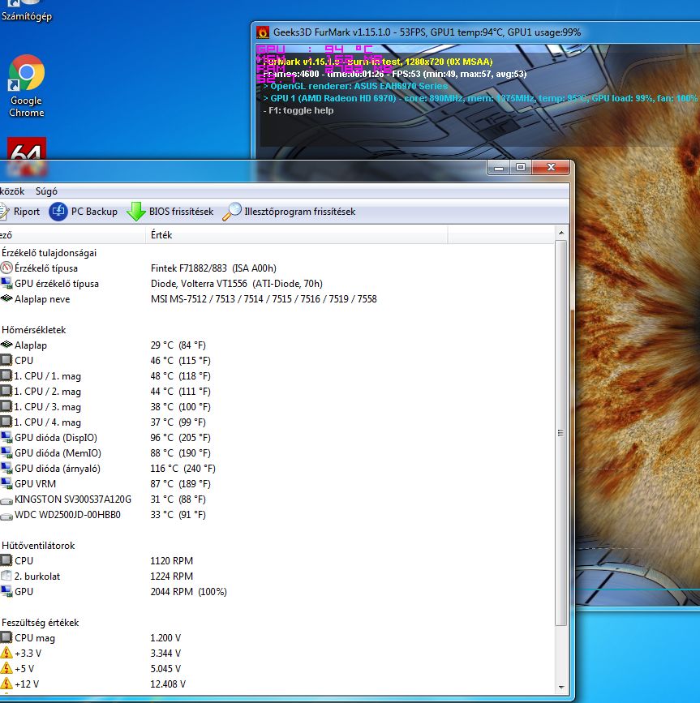Open Illesztőprogram frissítések from toolbar
Image resolution: width=700 pixels, height=703 pixels.
pos(289,212)
